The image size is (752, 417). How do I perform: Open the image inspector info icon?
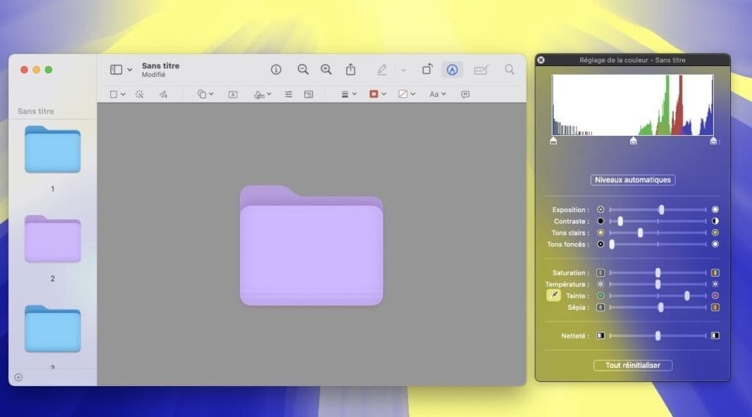click(x=276, y=70)
